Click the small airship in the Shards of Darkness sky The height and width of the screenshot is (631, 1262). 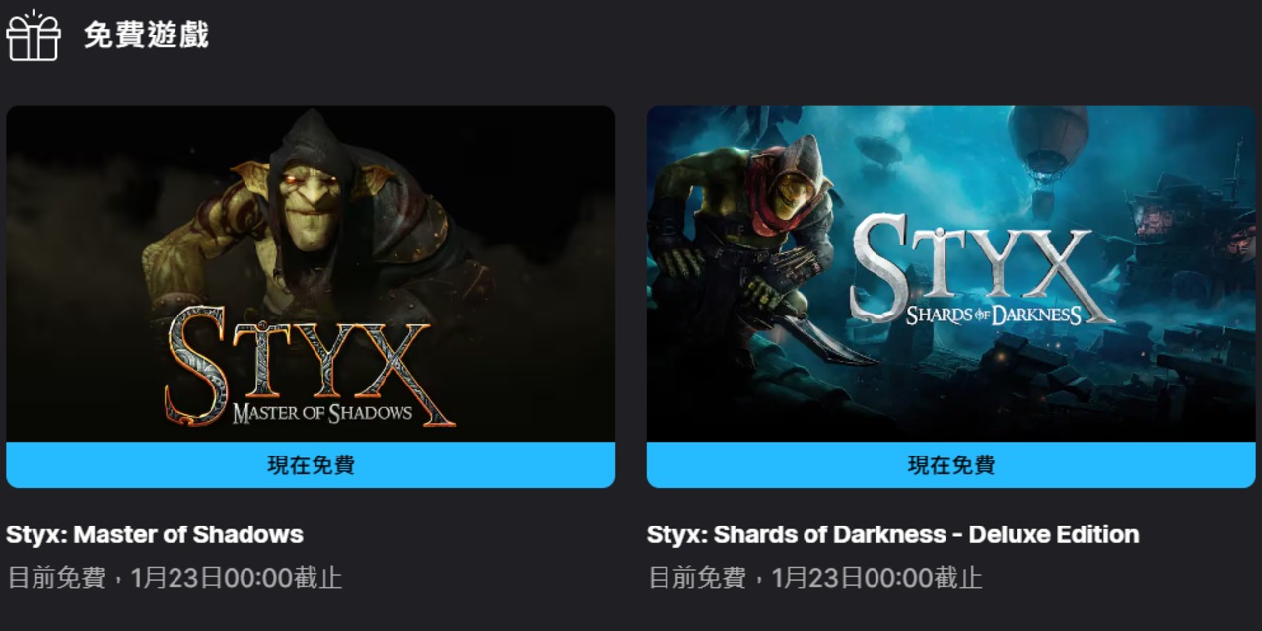pos(879,151)
